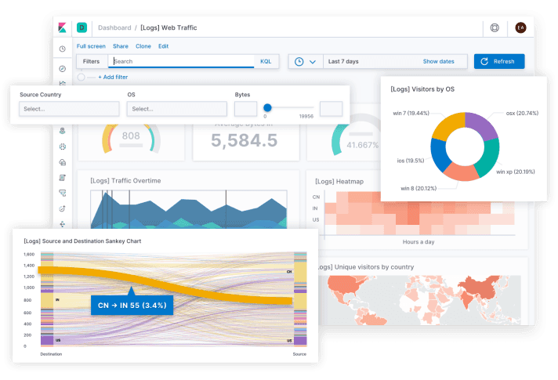Click the osx (20.74%) label

tap(522, 113)
